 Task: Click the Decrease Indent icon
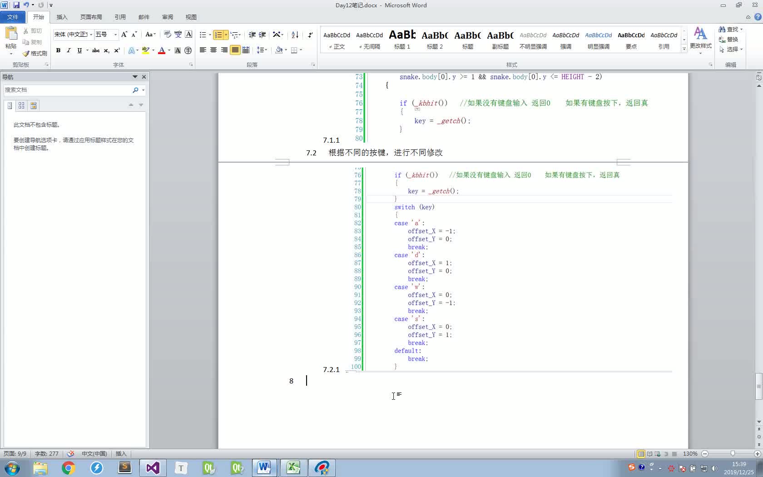[x=252, y=35]
